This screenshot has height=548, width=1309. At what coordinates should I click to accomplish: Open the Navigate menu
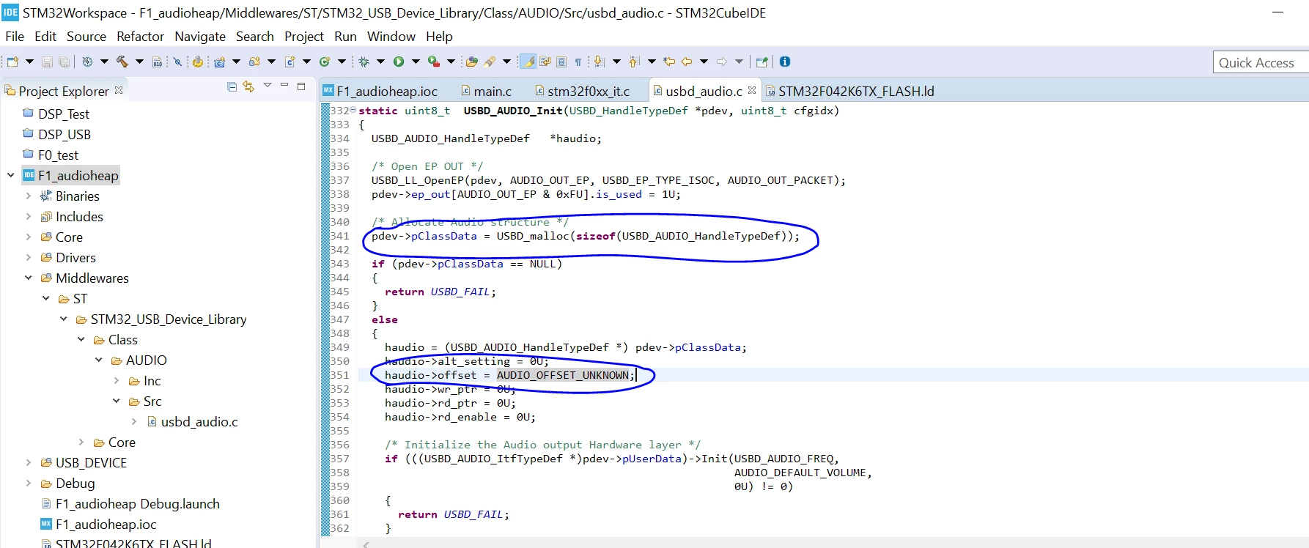200,37
